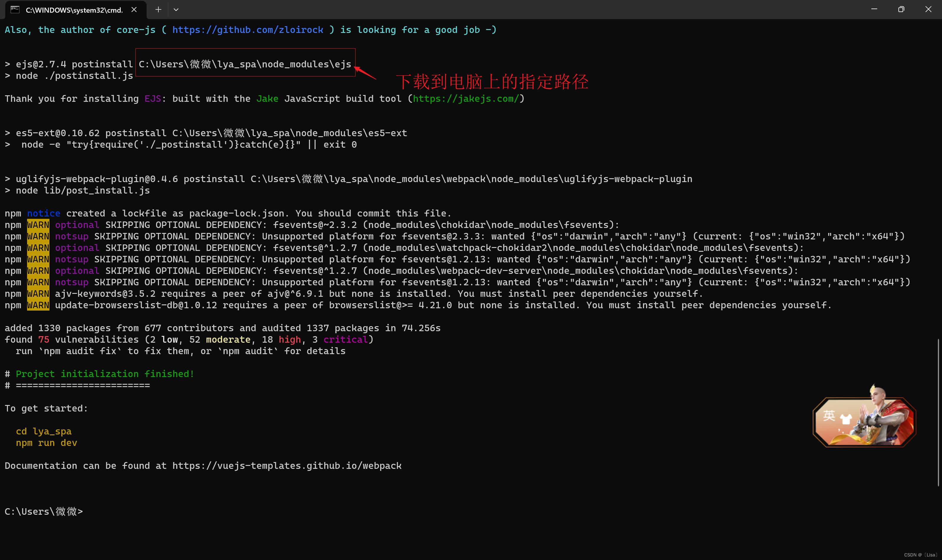This screenshot has width=942, height=560.
Task: Click the cmd icon in the tab
Action: pos(15,10)
